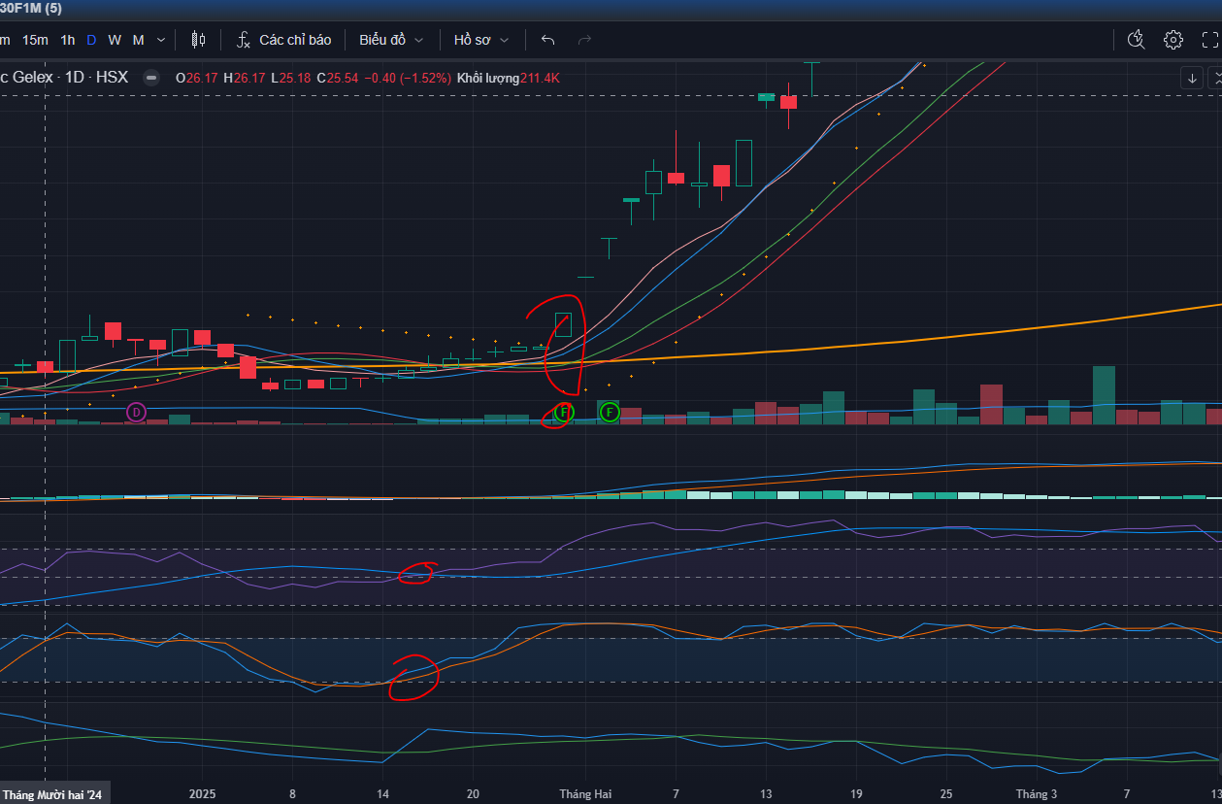Viewport: 1222px width, 804px height.
Task: Click the Gelex · 1D · HSX symbol title
Action: coord(64,78)
